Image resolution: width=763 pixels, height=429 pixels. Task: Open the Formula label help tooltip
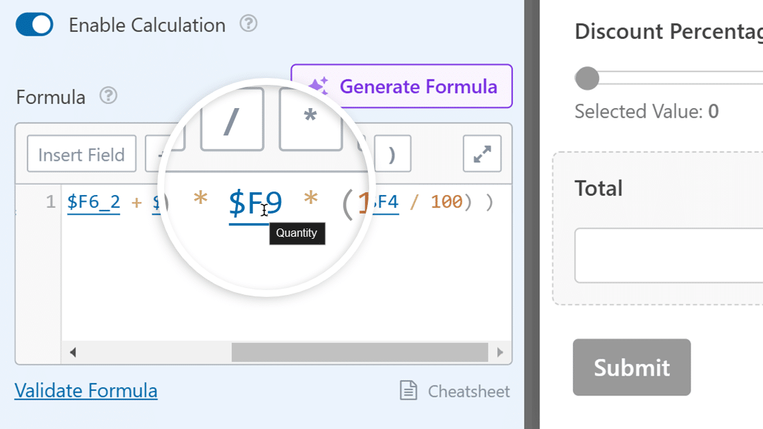(x=107, y=97)
